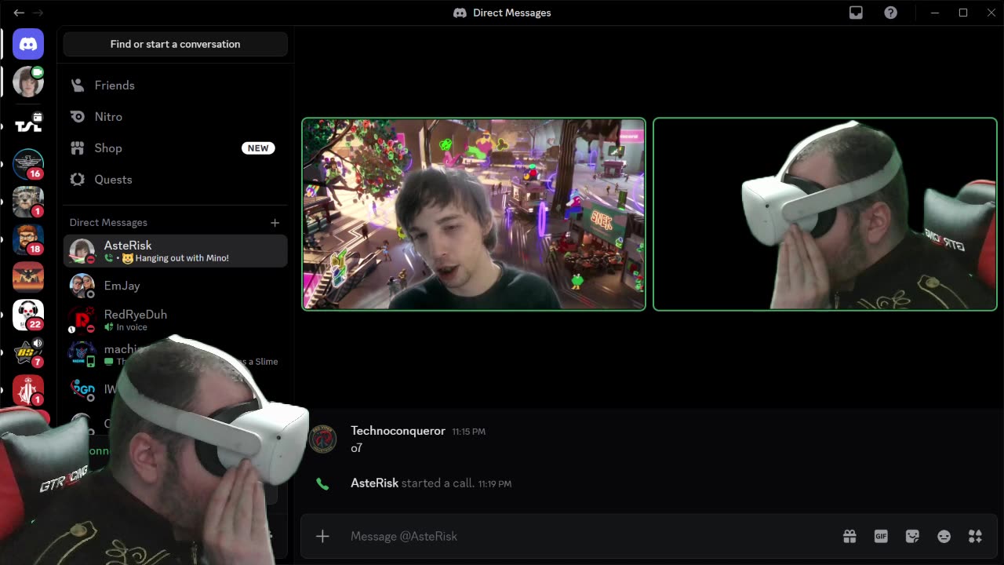
Task: Send a gift with the gift icon
Action: [849, 536]
